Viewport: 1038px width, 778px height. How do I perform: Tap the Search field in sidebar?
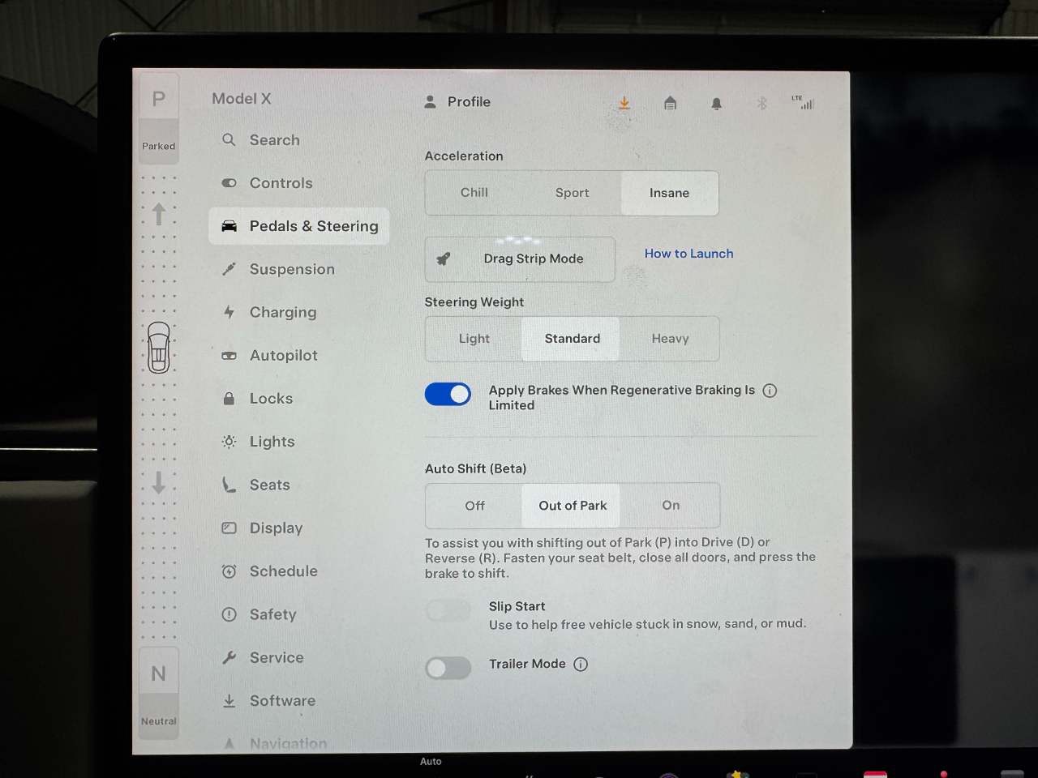click(x=274, y=140)
